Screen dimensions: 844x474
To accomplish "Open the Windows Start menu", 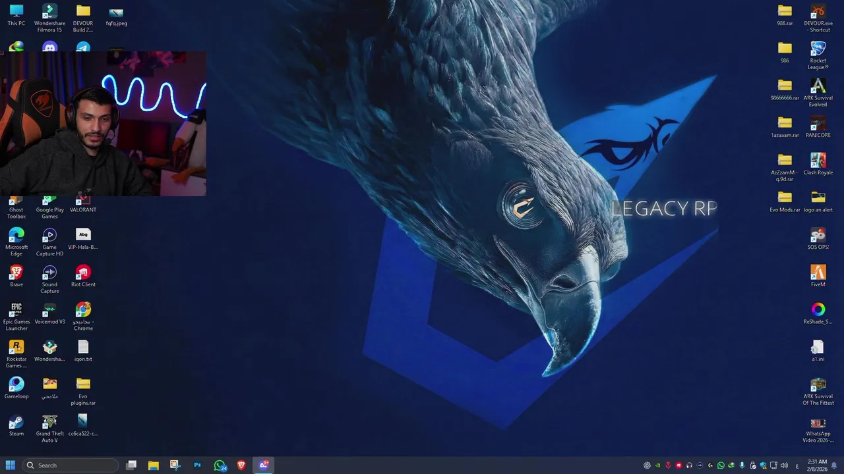I will coord(10,465).
